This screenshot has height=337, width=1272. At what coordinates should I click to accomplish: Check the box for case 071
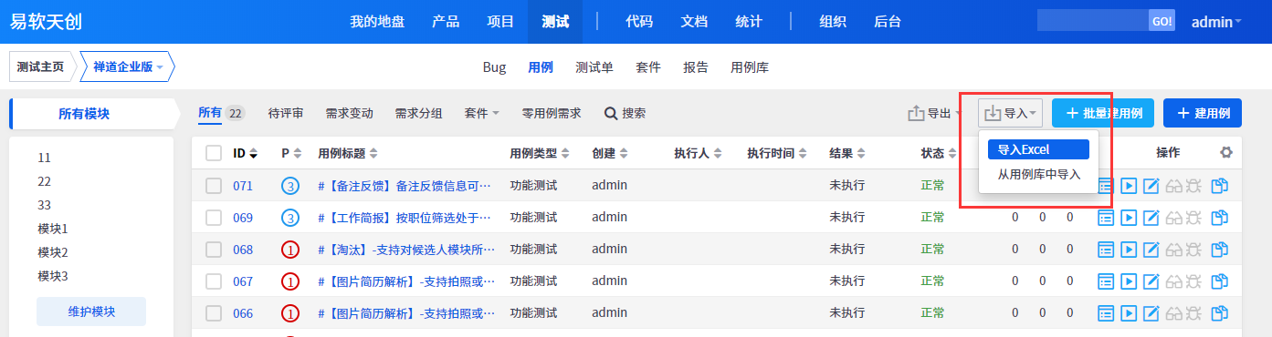pos(214,186)
